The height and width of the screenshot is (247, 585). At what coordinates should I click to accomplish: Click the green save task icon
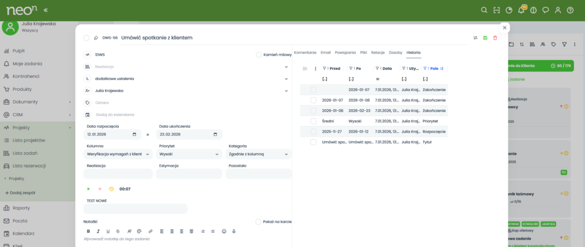[485, 38]
